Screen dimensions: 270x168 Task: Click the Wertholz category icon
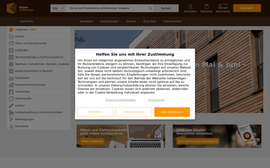click(11, 64)
